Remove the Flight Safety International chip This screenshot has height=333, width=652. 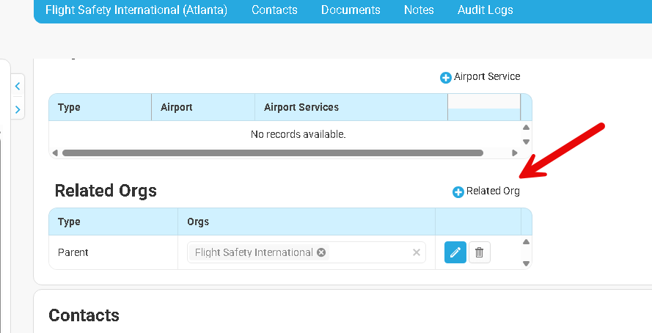320,252
